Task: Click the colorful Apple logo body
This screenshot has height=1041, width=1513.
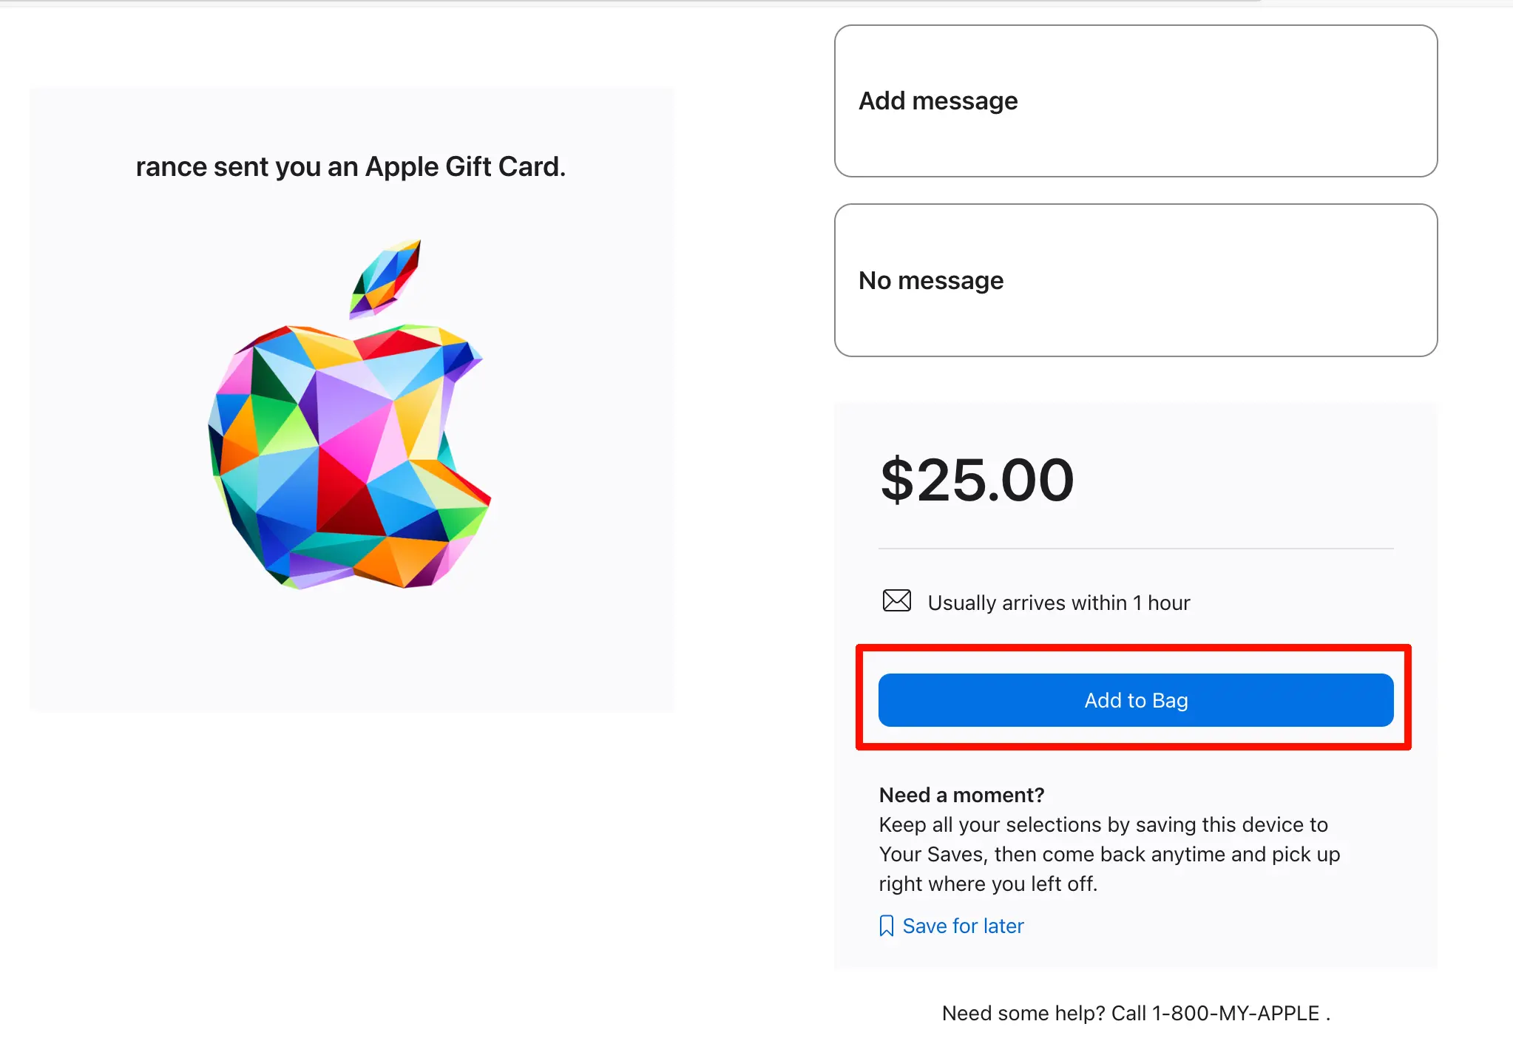Action: (348, 458)
